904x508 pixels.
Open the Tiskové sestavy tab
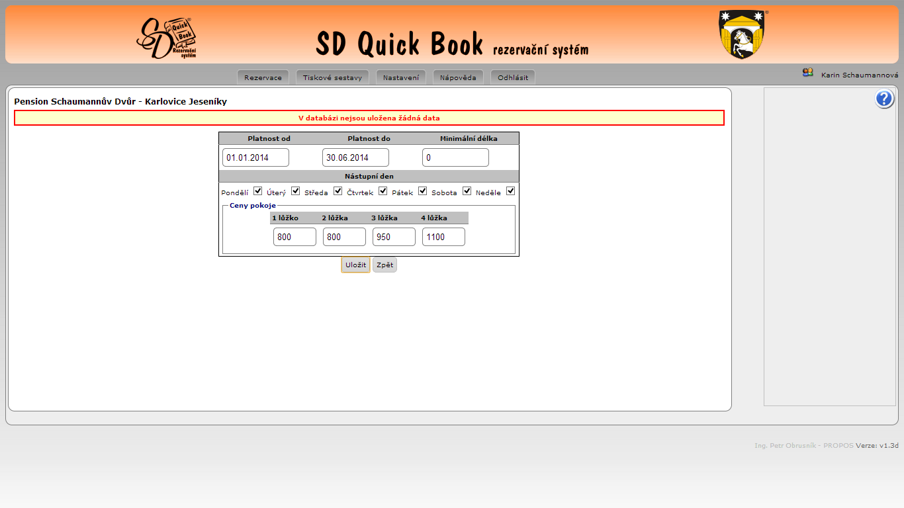click(332, 77)
